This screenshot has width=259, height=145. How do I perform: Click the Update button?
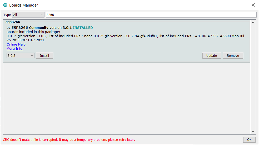(212, 56)
